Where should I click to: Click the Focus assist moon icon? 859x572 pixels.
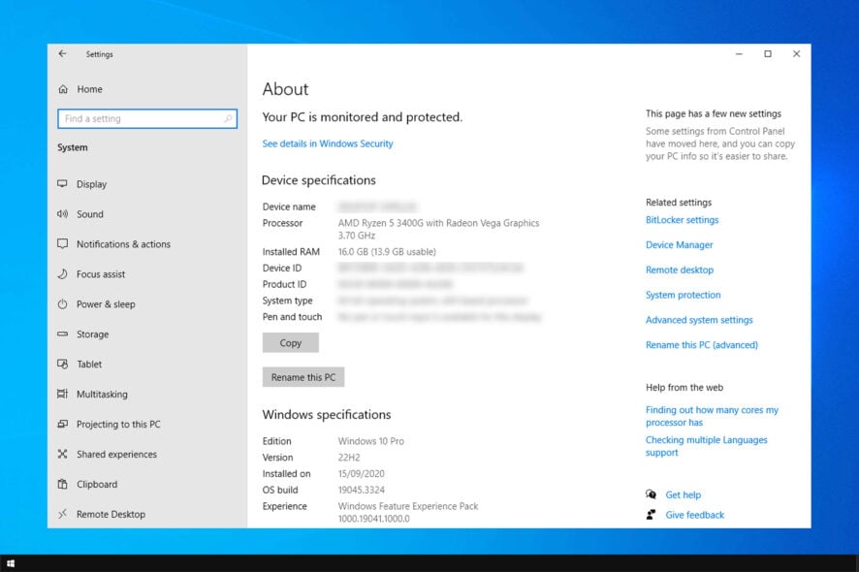62,274
